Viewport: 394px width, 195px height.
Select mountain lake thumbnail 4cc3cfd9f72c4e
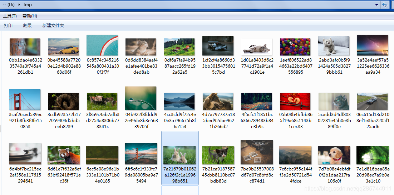(179, 101)
